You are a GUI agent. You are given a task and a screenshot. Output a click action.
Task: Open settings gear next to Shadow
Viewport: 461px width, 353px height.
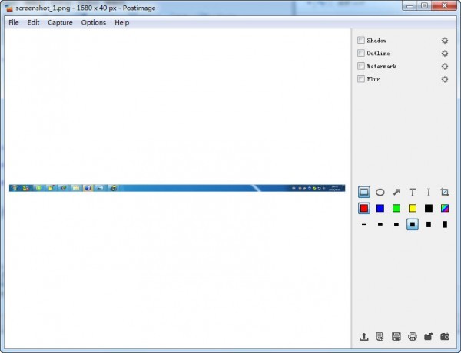click(x=444, y=40)
